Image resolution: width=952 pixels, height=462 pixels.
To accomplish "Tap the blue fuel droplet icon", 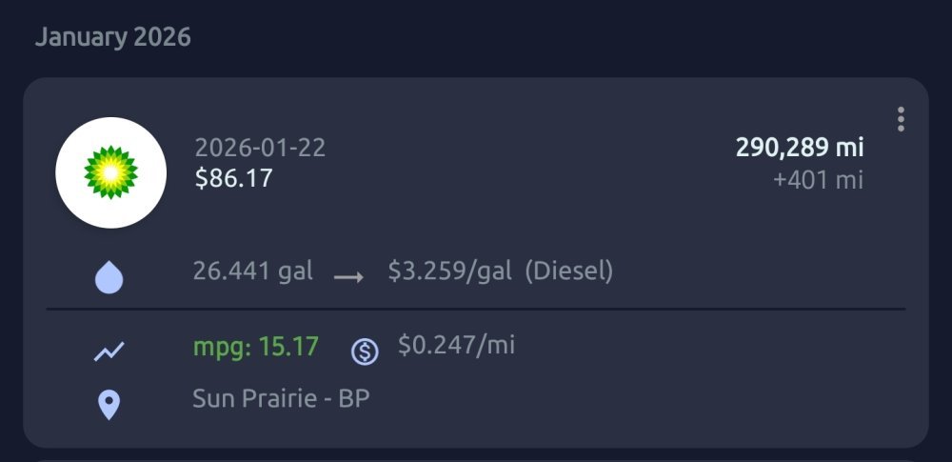I will [x=109, y=278].
